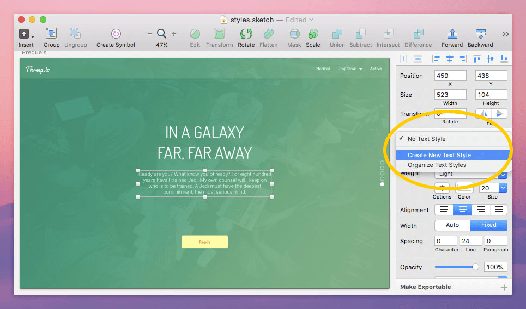Apply the Intersect boolean operation
This screenshot has height=309, width=526.
coord(388,34)
